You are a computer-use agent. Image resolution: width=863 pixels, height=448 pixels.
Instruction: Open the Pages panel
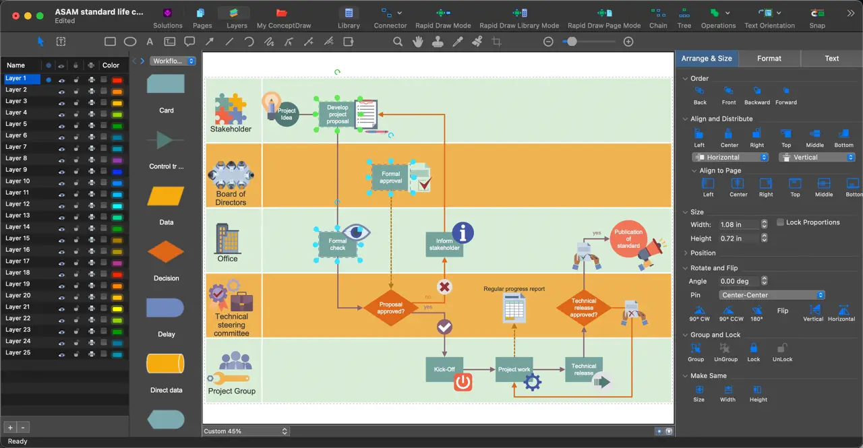(202, 18)
